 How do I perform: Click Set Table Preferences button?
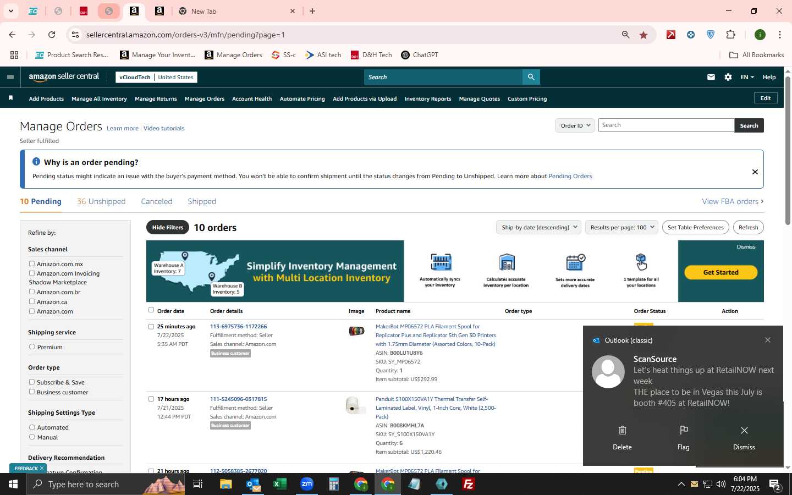coord(696,227)
